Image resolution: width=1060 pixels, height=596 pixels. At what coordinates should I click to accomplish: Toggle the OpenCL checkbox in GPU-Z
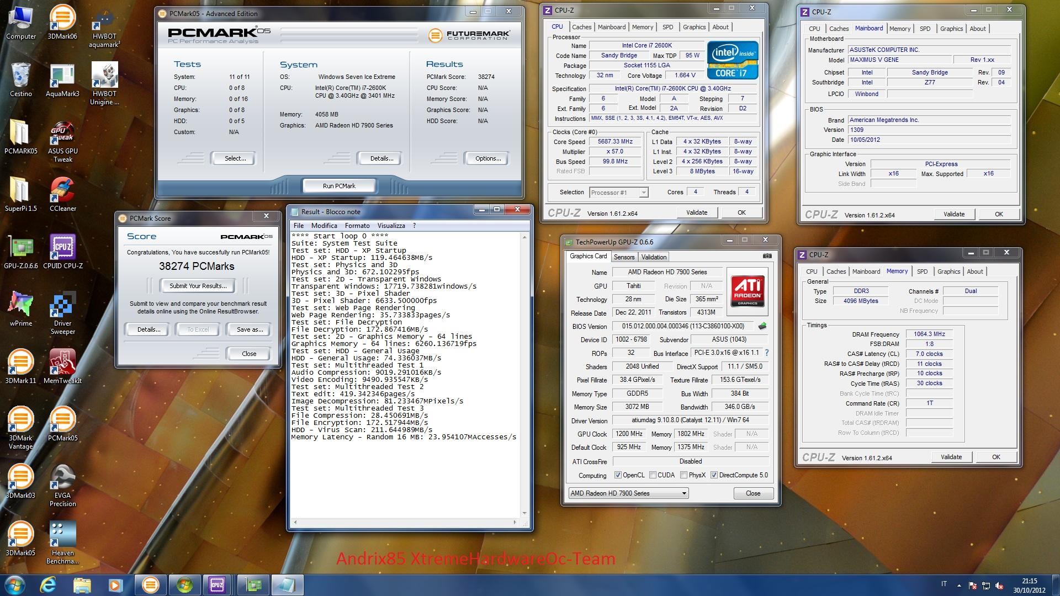pos(618,475)
